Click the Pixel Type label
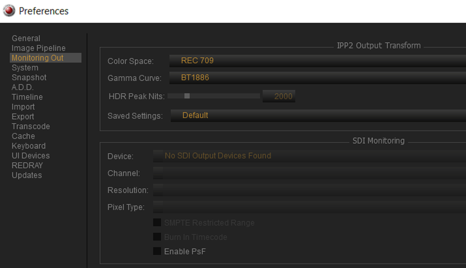Screen dimensions: 466x268 click(x=126, y=207)
